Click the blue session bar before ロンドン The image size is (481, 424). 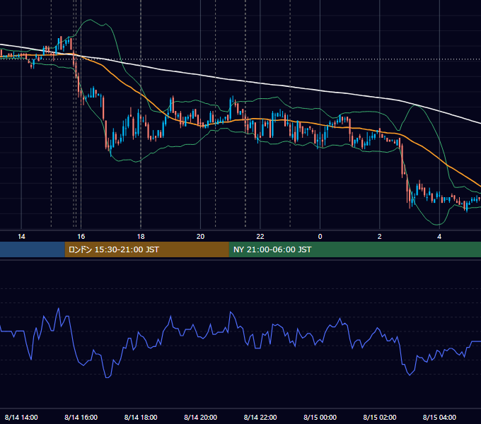(33, 249)
